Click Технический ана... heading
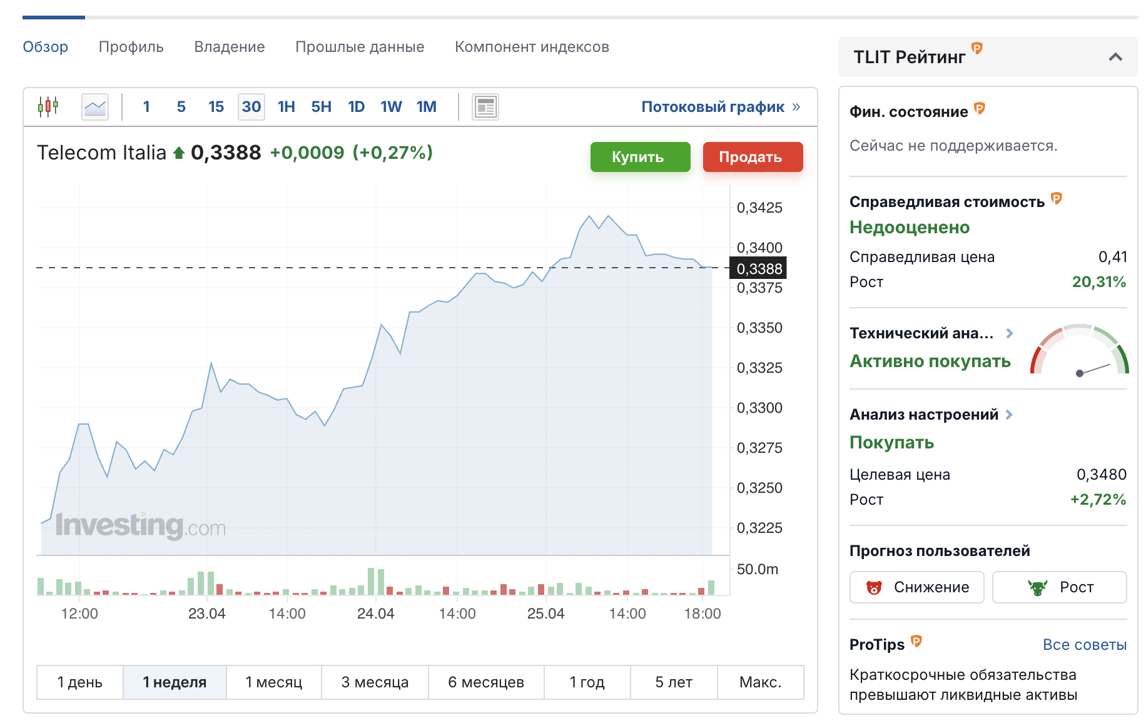Viewport: 1146px width, 728px height. tap(921, 333)
